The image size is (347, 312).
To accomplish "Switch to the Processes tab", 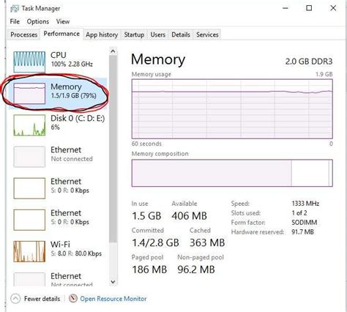I will pyautogui.click(x=24, y=34).
